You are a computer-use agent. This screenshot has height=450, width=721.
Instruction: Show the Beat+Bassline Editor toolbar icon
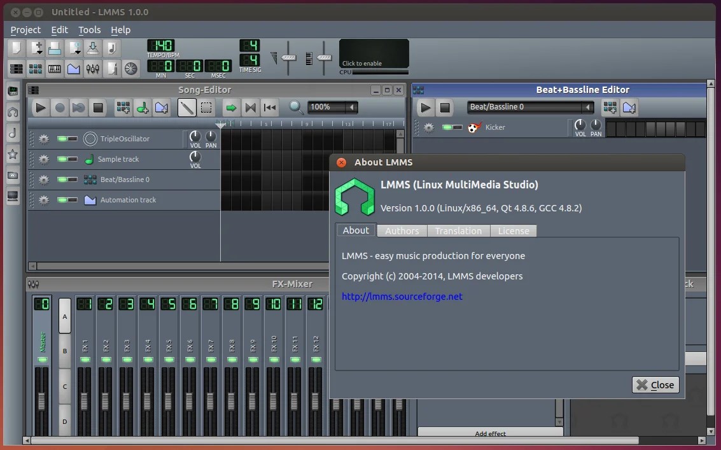pyautogui.click(x=36, y=69)
